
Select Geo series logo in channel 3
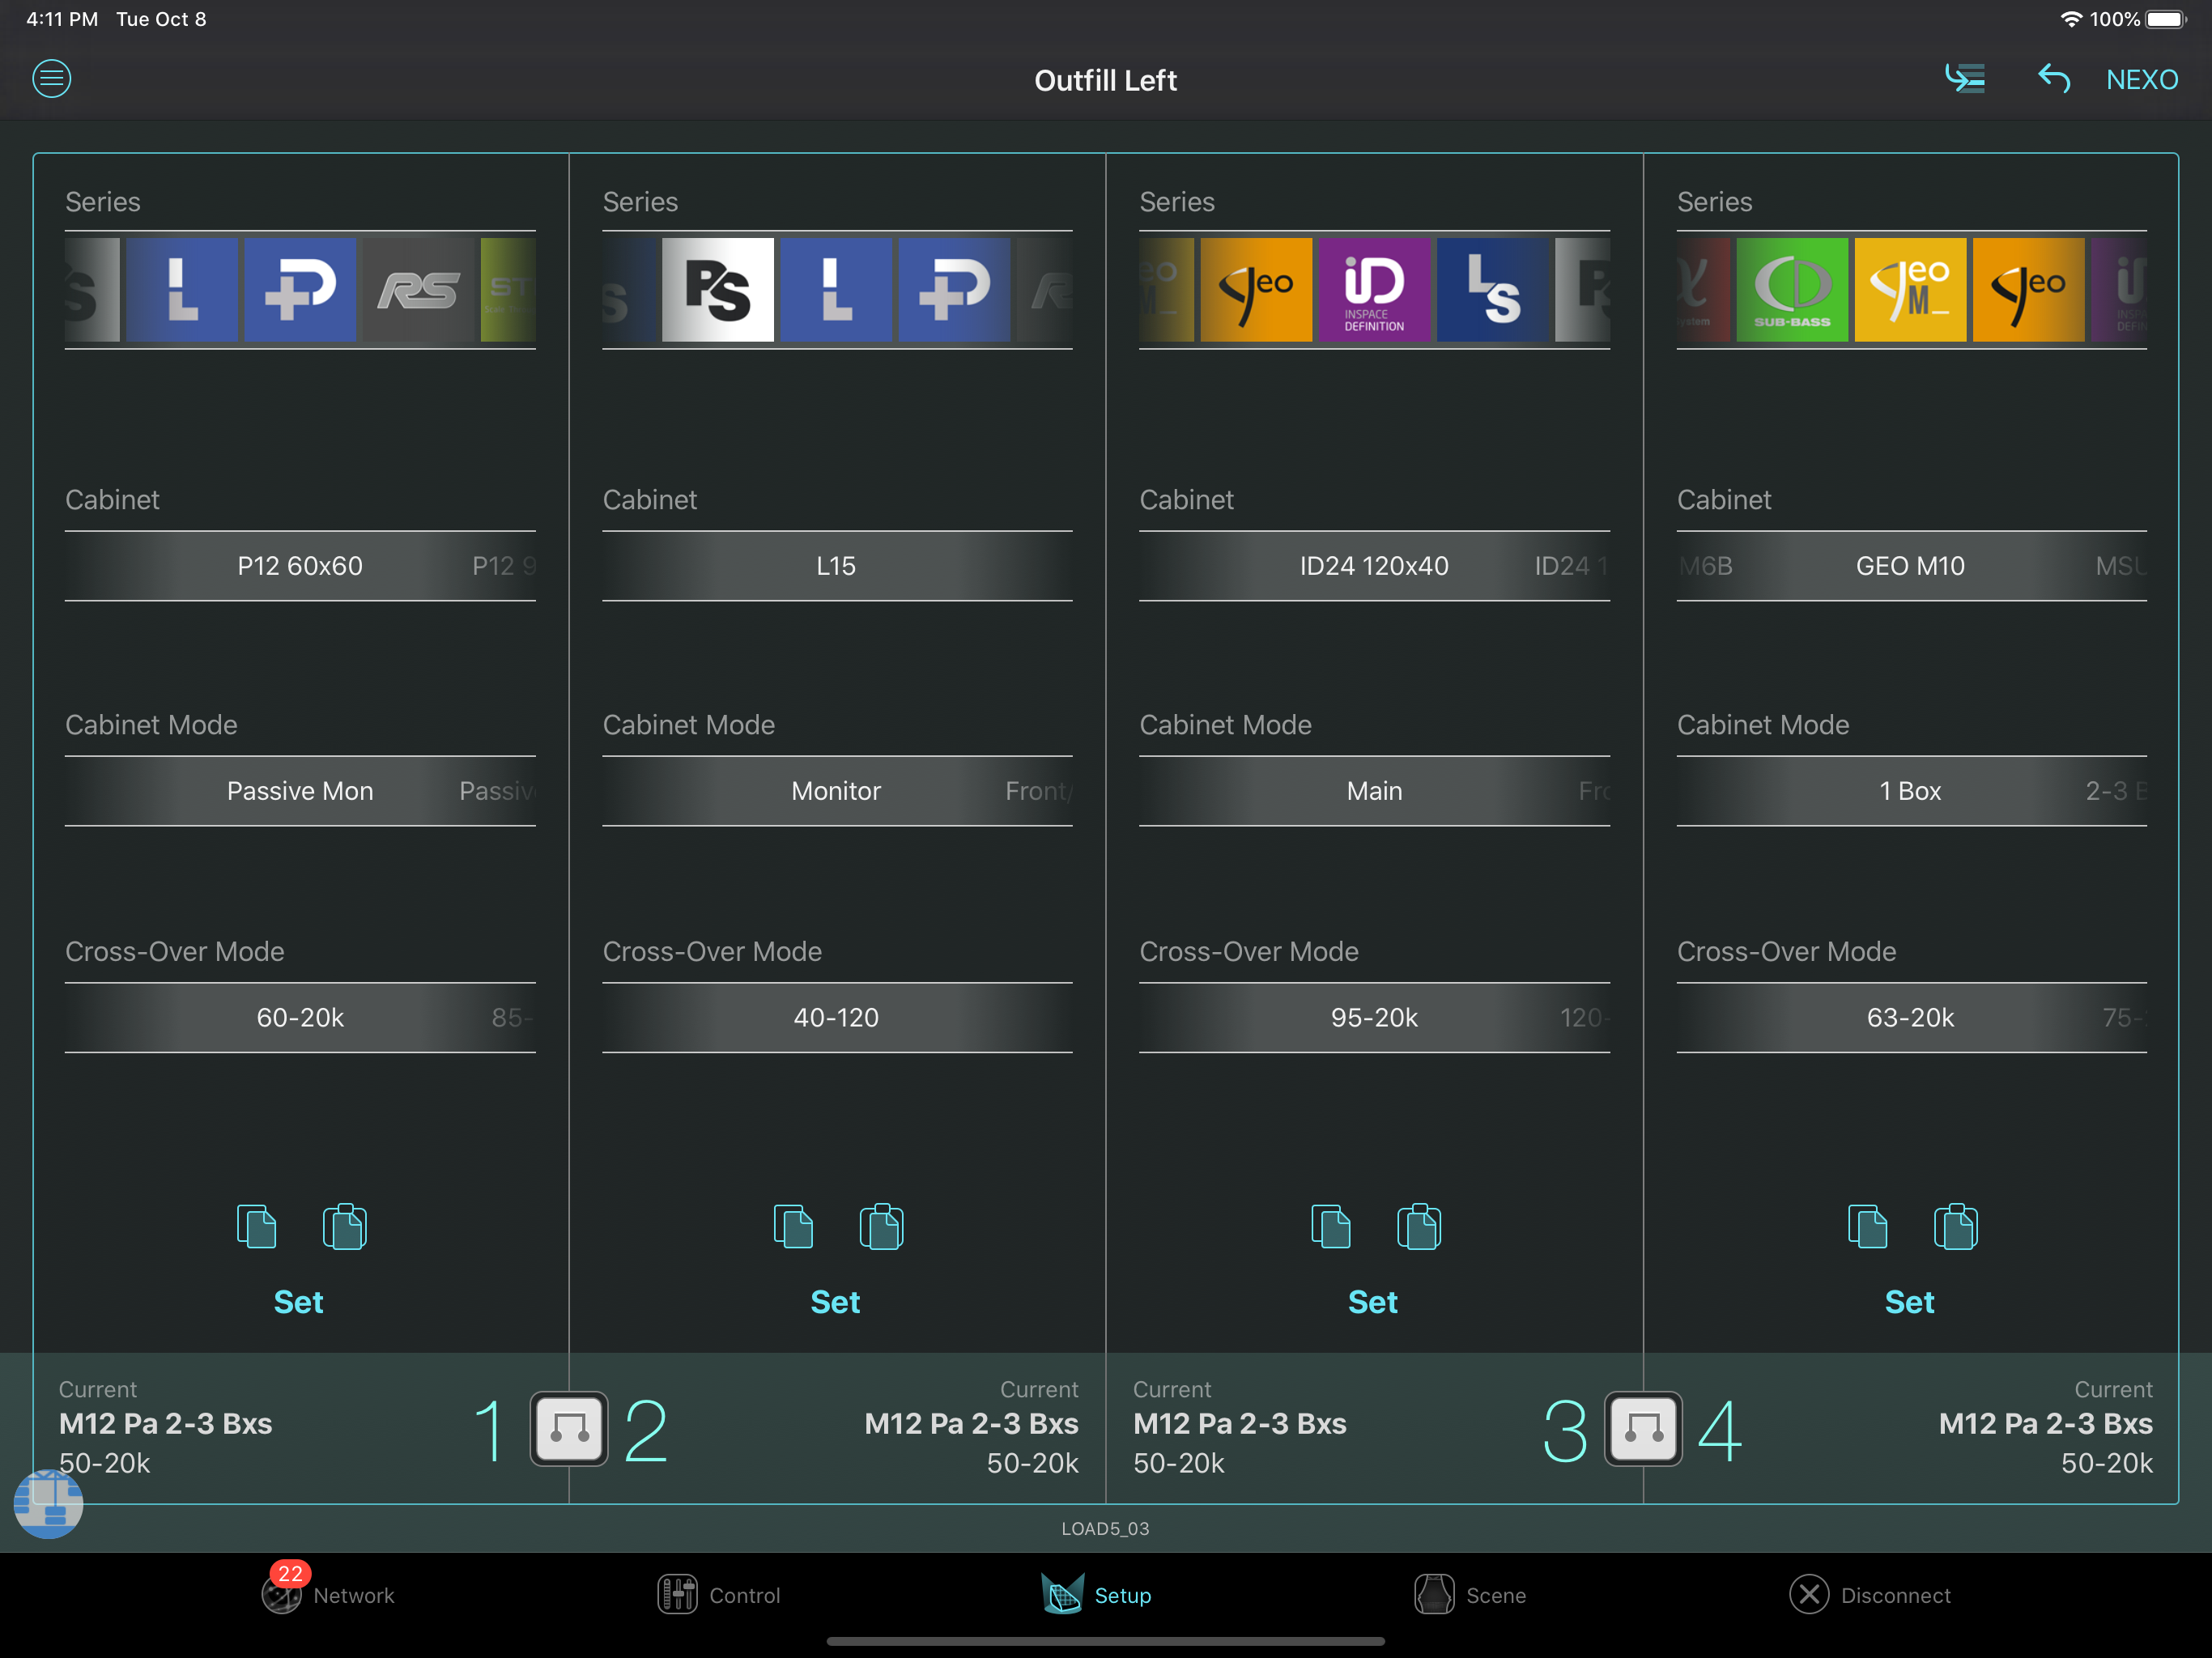[x=1256, y=290]
